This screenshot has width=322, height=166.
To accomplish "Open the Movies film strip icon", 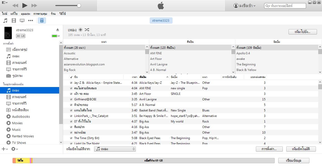I will tap(14, 21).
